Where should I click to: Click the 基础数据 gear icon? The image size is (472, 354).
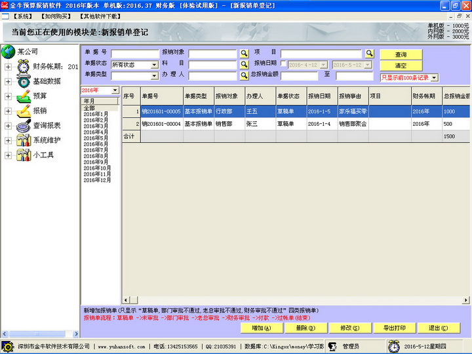click(x=23, y=81)
